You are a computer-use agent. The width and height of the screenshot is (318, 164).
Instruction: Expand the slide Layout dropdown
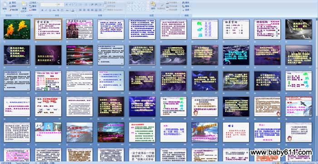coord(34,3)
